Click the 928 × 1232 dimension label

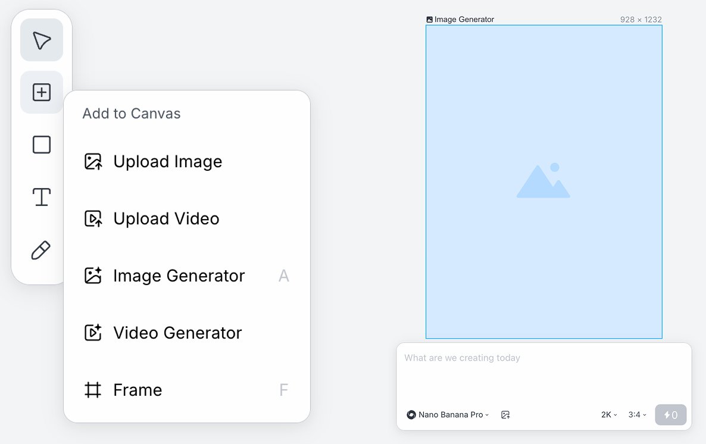[x=641, y=20]
